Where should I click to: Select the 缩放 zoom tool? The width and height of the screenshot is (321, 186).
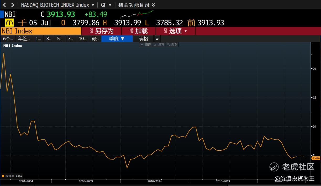click(x=172, y=45)
